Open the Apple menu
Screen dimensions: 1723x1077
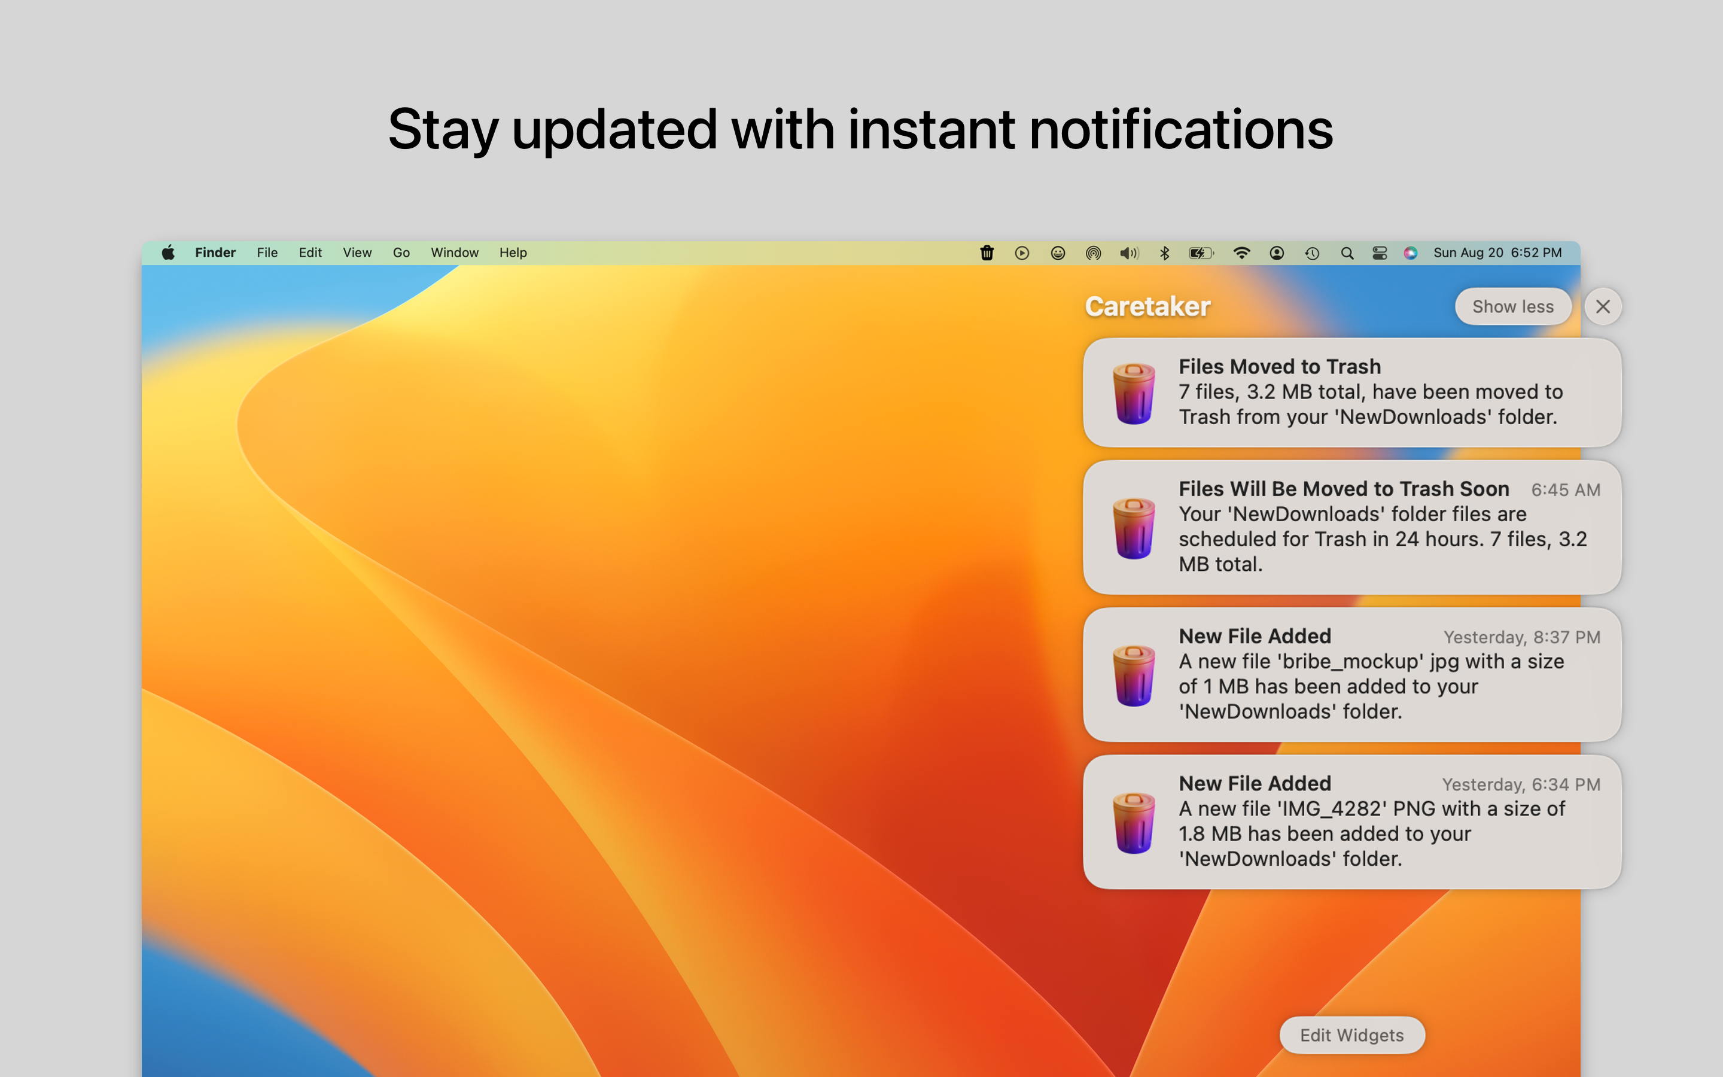click(x=168, y=253)
